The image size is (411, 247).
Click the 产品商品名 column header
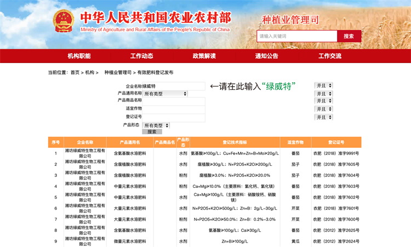[165, 142]
